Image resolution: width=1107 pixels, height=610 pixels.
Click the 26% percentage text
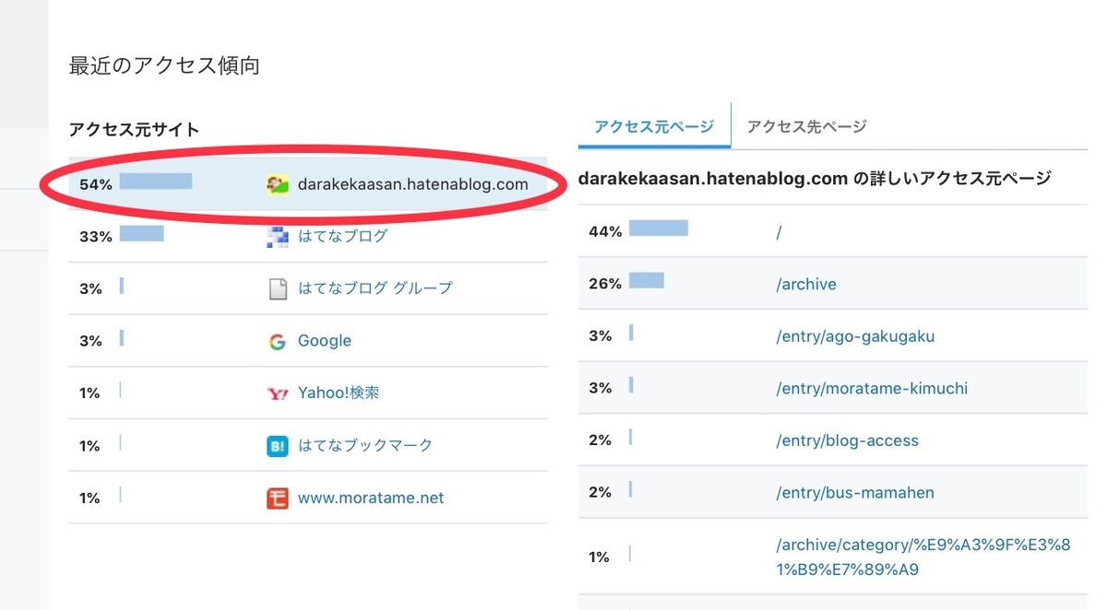[x=605, y=284]
